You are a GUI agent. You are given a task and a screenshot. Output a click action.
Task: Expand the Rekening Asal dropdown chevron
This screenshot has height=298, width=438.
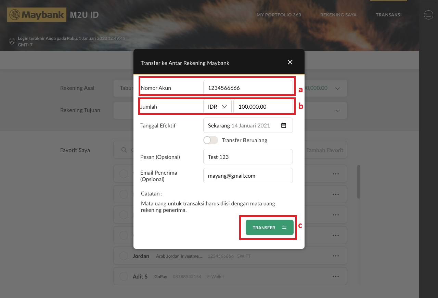tap(337, 89)
